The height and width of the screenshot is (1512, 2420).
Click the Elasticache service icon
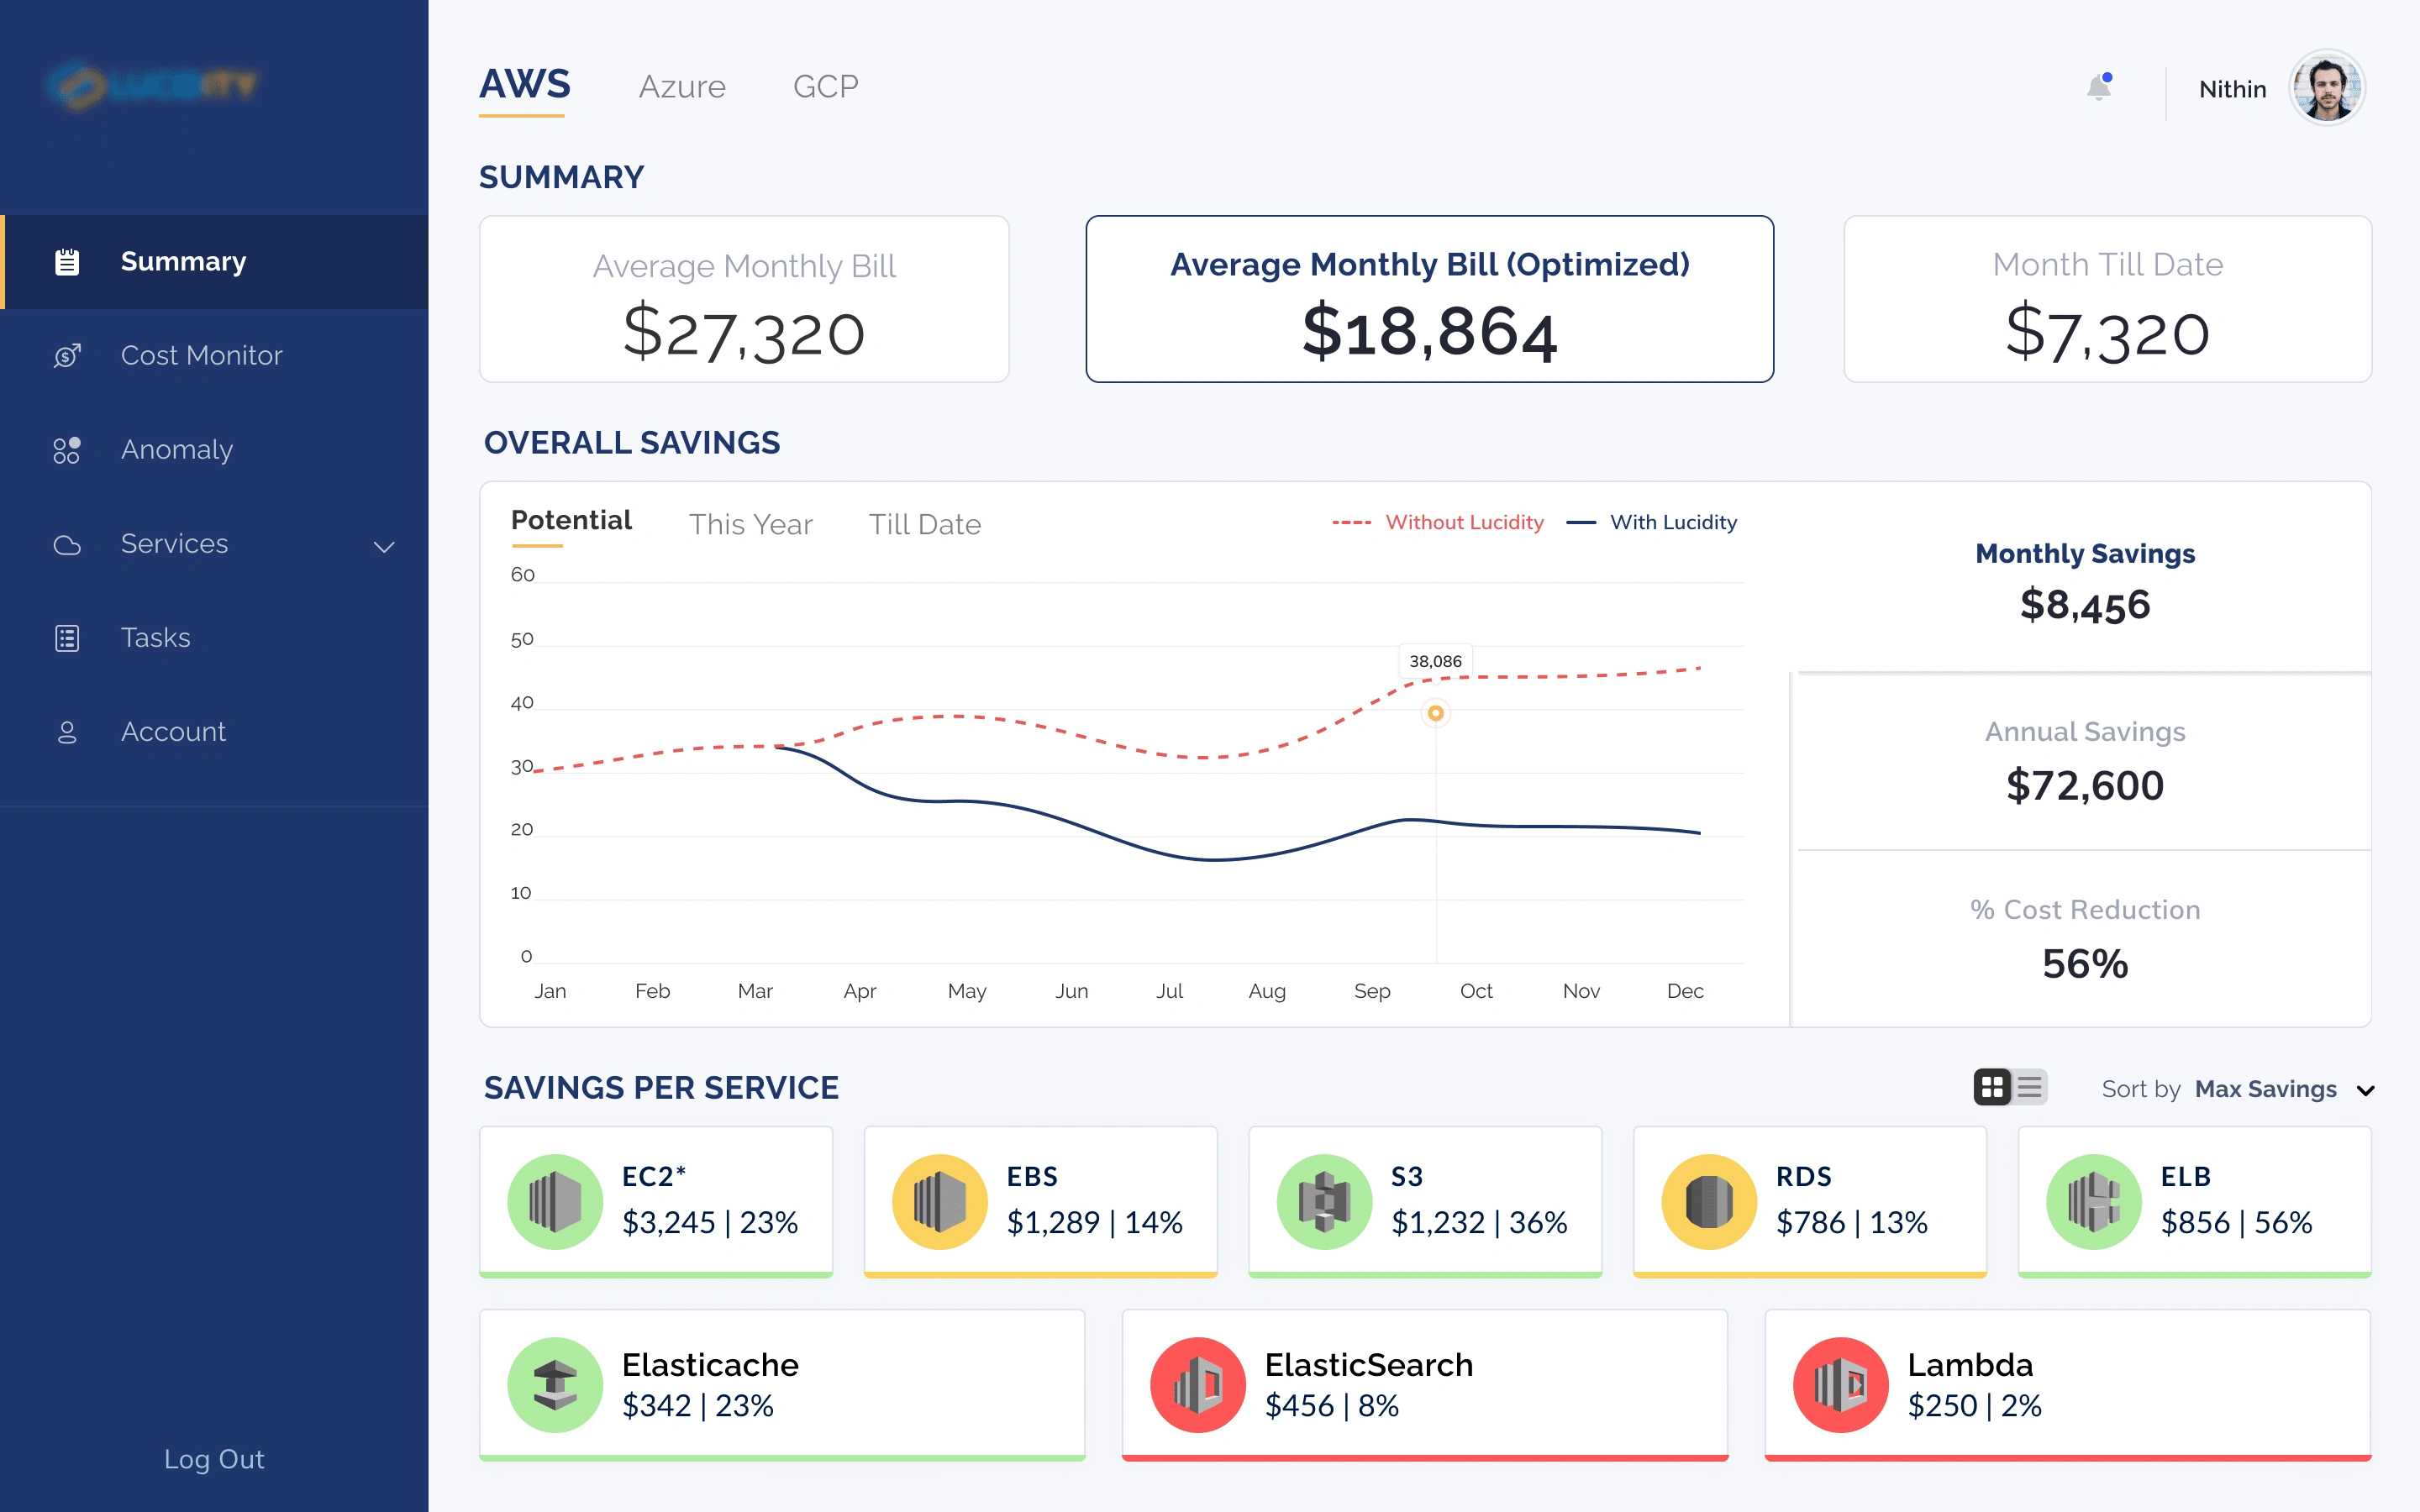555,1384
